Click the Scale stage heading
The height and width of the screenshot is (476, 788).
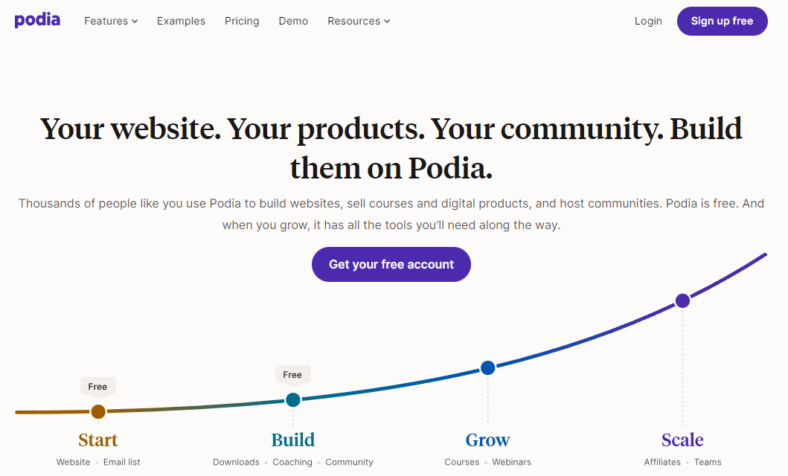tap(682, 440)
